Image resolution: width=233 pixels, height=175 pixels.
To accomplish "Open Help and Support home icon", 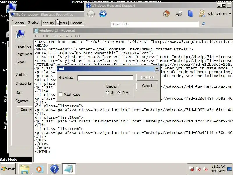I will coord(166,14).
